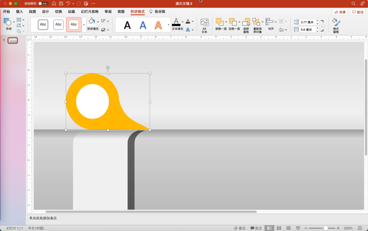Open the 选择窗格 selection pane
Viewport: 368px width, 231px height.
(246, 26)
